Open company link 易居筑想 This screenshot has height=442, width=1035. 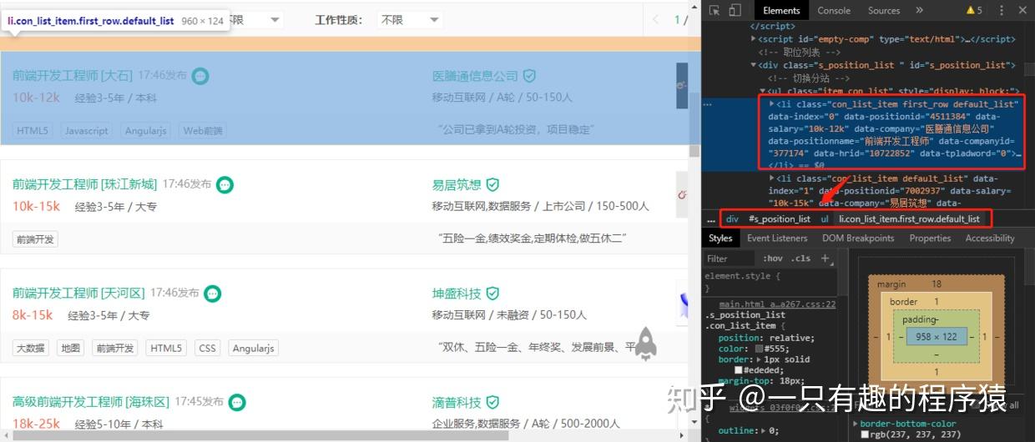[457, 184]
